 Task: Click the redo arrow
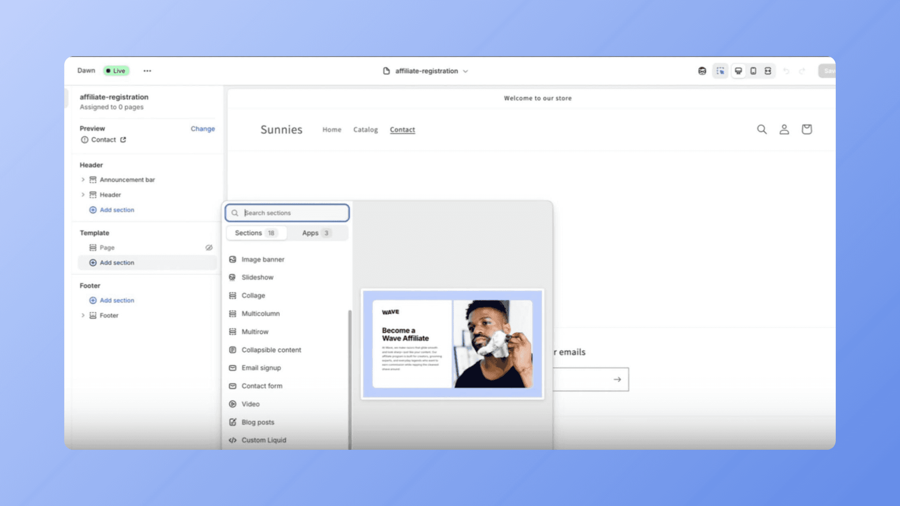[802, 71]
